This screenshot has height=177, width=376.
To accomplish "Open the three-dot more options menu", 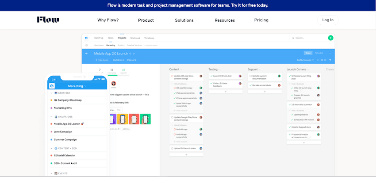I will (x=330, y=53).
